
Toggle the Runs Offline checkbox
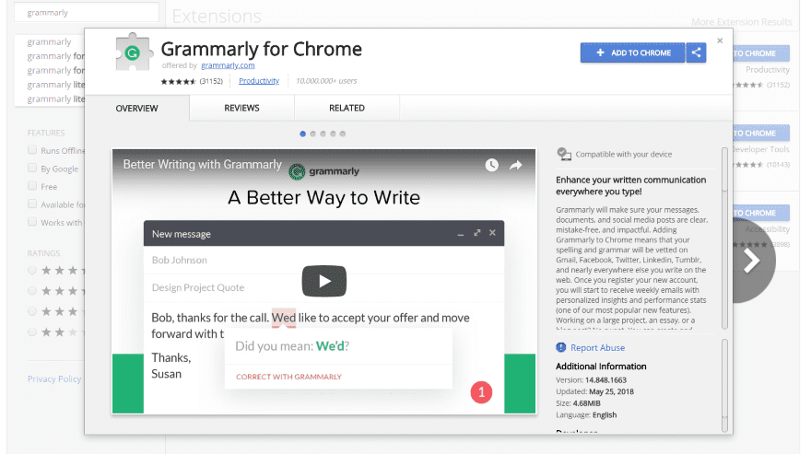[32, 150]
